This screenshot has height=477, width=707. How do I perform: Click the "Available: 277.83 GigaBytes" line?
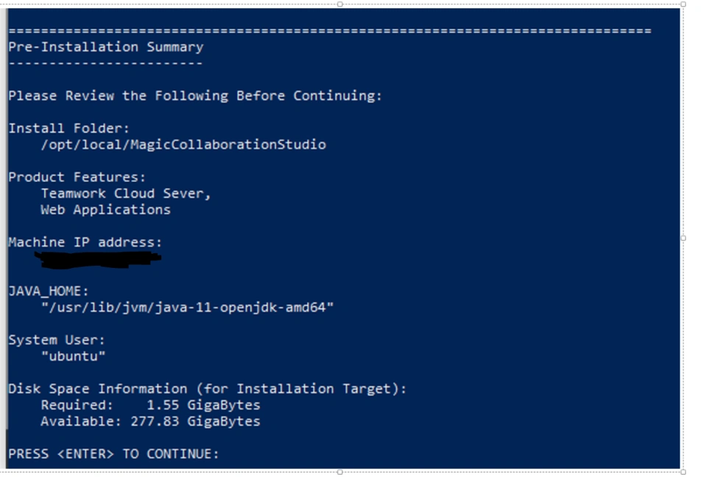click(x=150, y=421)
